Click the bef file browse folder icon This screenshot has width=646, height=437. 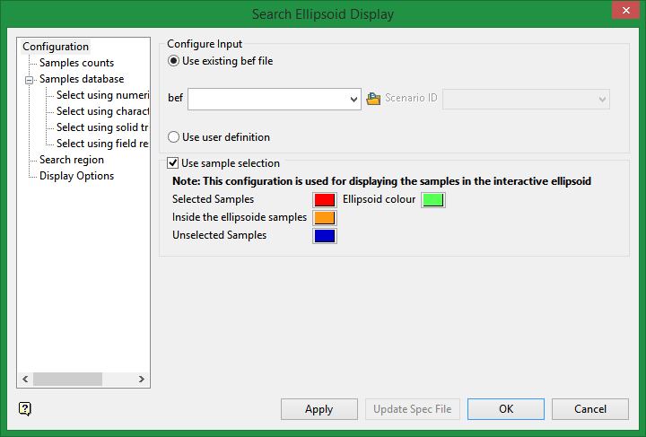[x=374, y=99]
